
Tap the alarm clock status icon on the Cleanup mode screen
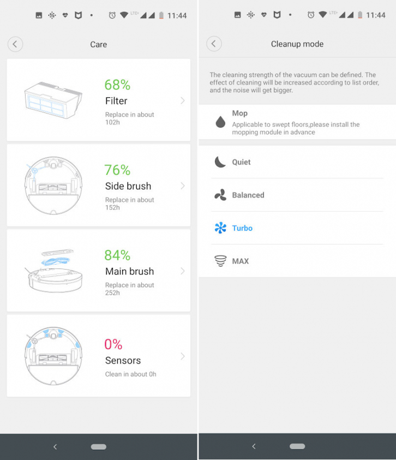click(311, 15)
